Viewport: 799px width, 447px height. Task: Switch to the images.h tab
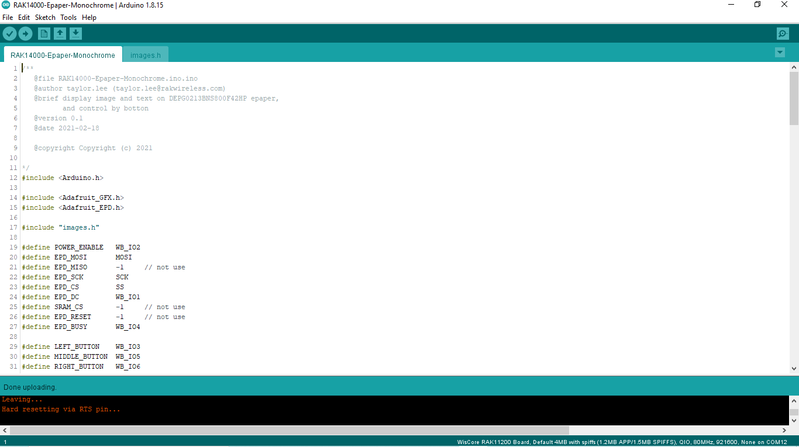tap(146, 55)
